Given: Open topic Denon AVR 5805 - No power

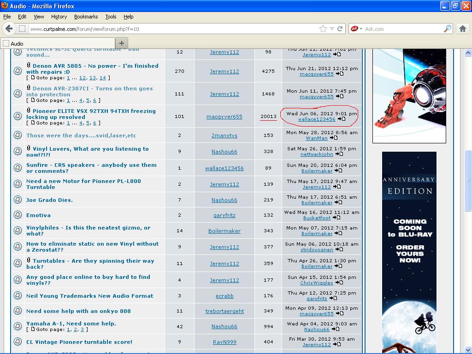Looking at the screenshot, I should pyautogui.click(x=92, y=69).
